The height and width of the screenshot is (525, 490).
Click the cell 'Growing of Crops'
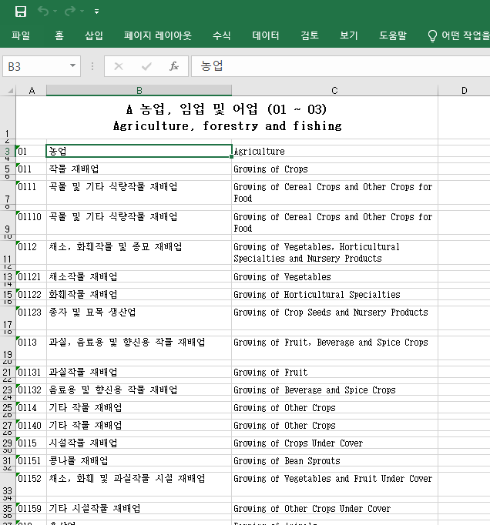coord(334,169)
